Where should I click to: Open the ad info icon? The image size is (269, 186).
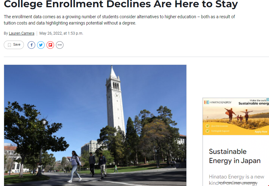[267, 99]
